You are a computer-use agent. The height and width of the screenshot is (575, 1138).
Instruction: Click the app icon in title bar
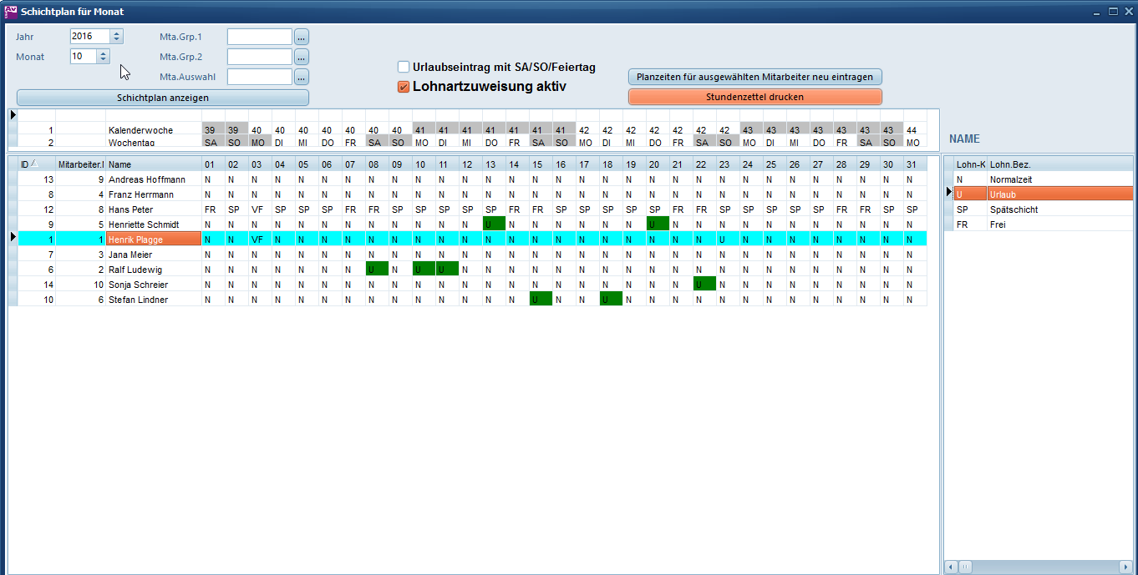coord(11,12)
